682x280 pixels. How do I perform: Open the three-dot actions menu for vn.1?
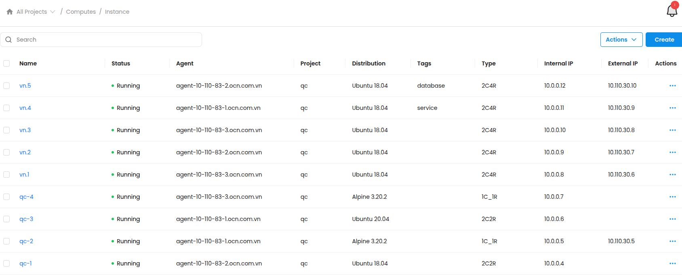tap(672, 175)
